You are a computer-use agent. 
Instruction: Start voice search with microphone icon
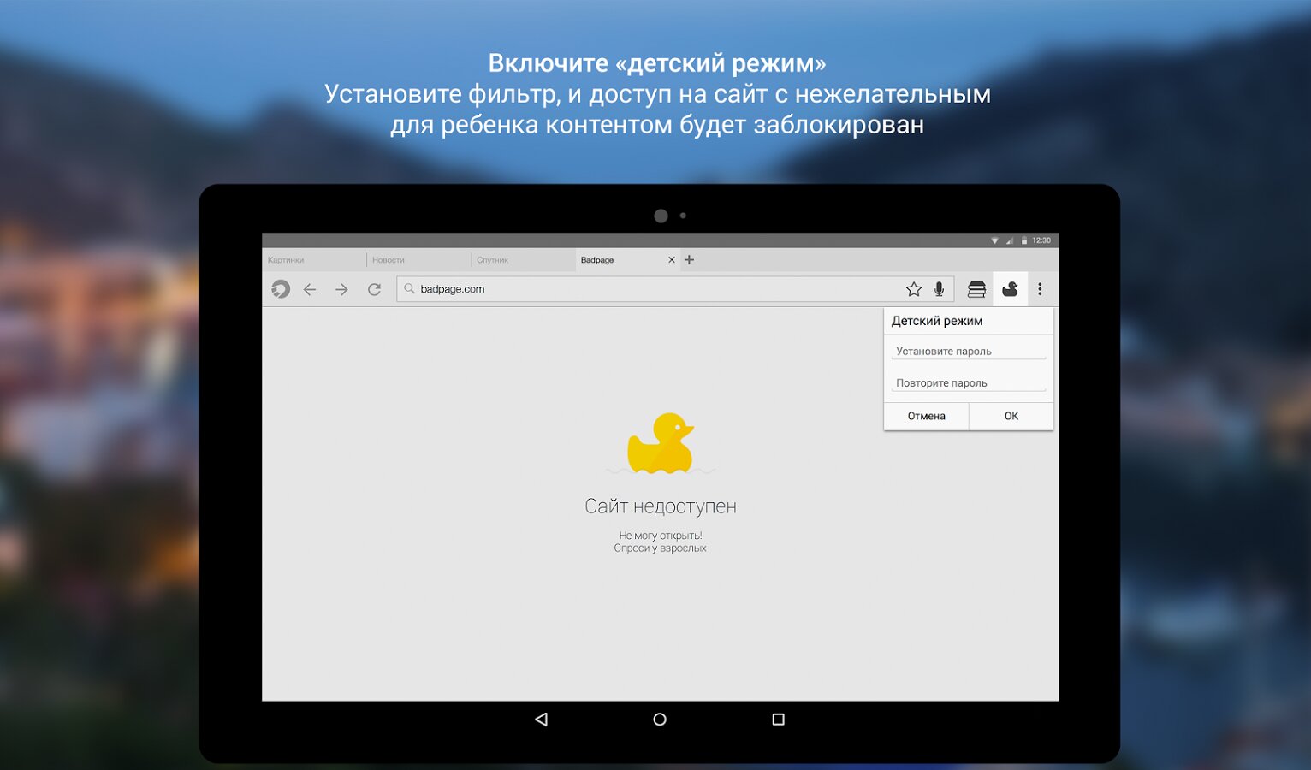939,289
